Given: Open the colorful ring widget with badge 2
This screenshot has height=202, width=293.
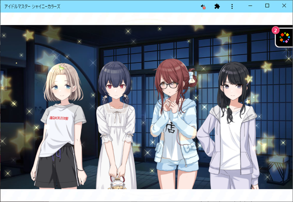Looking at the screenshot, I should (x=284, y=37).
